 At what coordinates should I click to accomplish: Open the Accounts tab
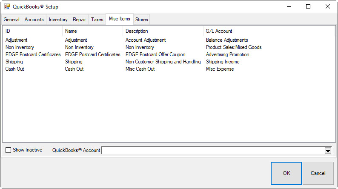[34, 20]
